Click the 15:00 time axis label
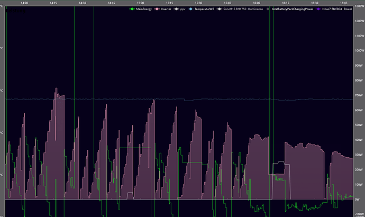365x217 pixels. click(x=140, y=3)
